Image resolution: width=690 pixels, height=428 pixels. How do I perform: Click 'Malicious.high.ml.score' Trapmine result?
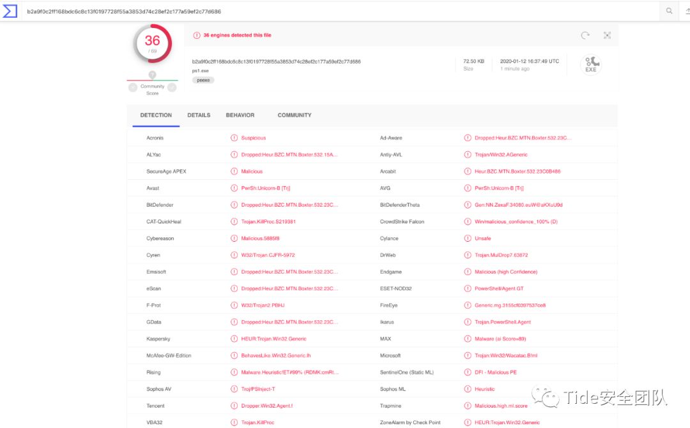(501, 406)
